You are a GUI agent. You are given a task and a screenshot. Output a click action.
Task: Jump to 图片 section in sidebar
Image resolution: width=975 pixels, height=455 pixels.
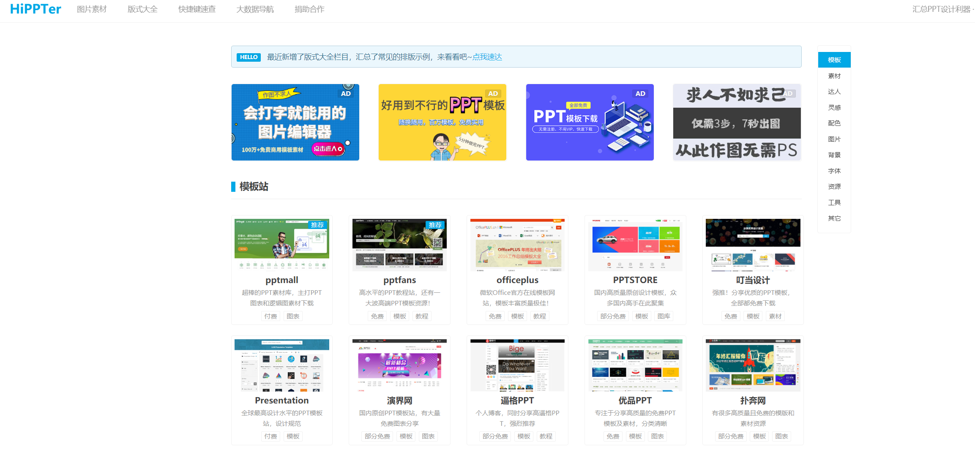(834, 139)
